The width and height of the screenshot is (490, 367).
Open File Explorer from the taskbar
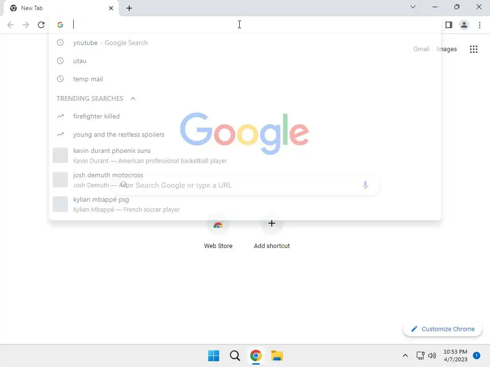tap(277, 356)
